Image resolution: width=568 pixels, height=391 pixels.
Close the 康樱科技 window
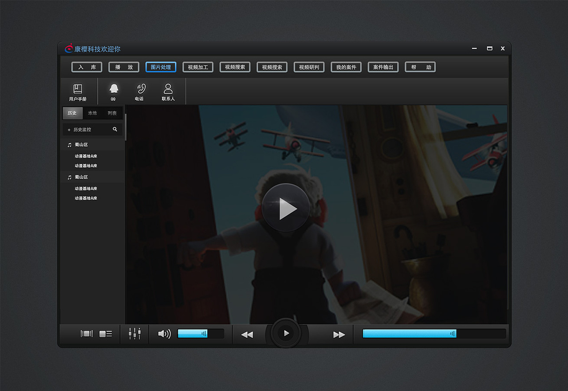pos(503,48)
